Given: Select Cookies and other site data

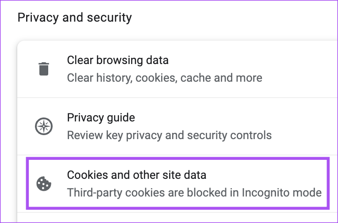Looking at the screenshot, I should click(x=136, y=175).
